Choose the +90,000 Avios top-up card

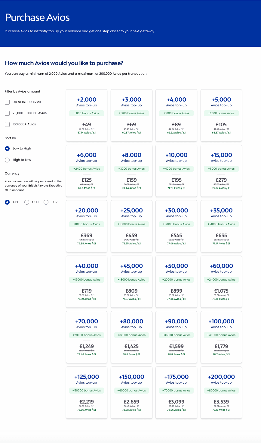point(176,337)
